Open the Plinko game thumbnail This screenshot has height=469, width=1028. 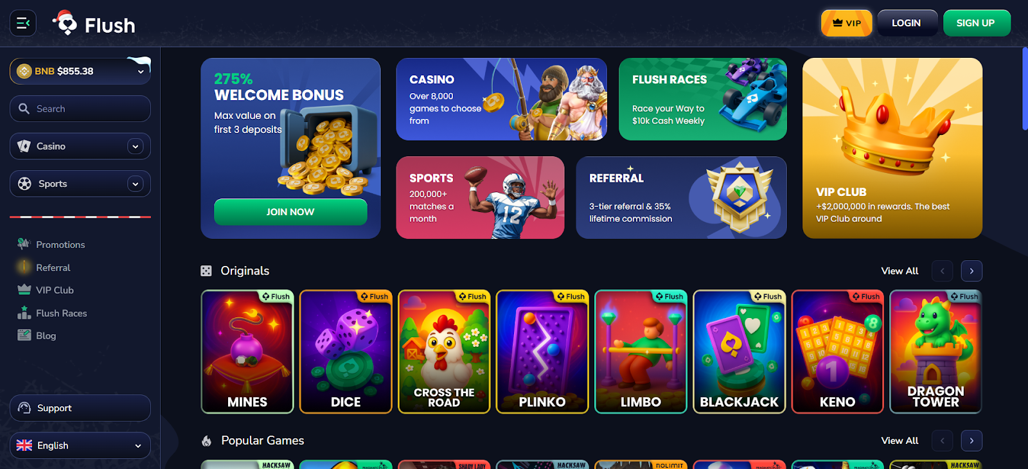click(542, 351)
